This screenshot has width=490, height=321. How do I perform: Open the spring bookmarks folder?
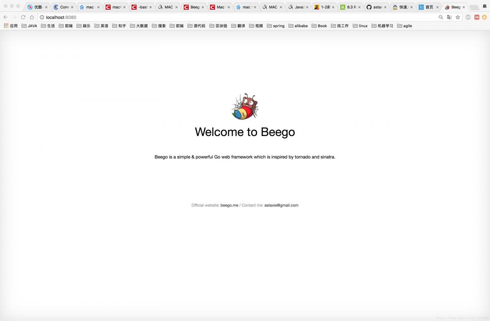(276, 26)
